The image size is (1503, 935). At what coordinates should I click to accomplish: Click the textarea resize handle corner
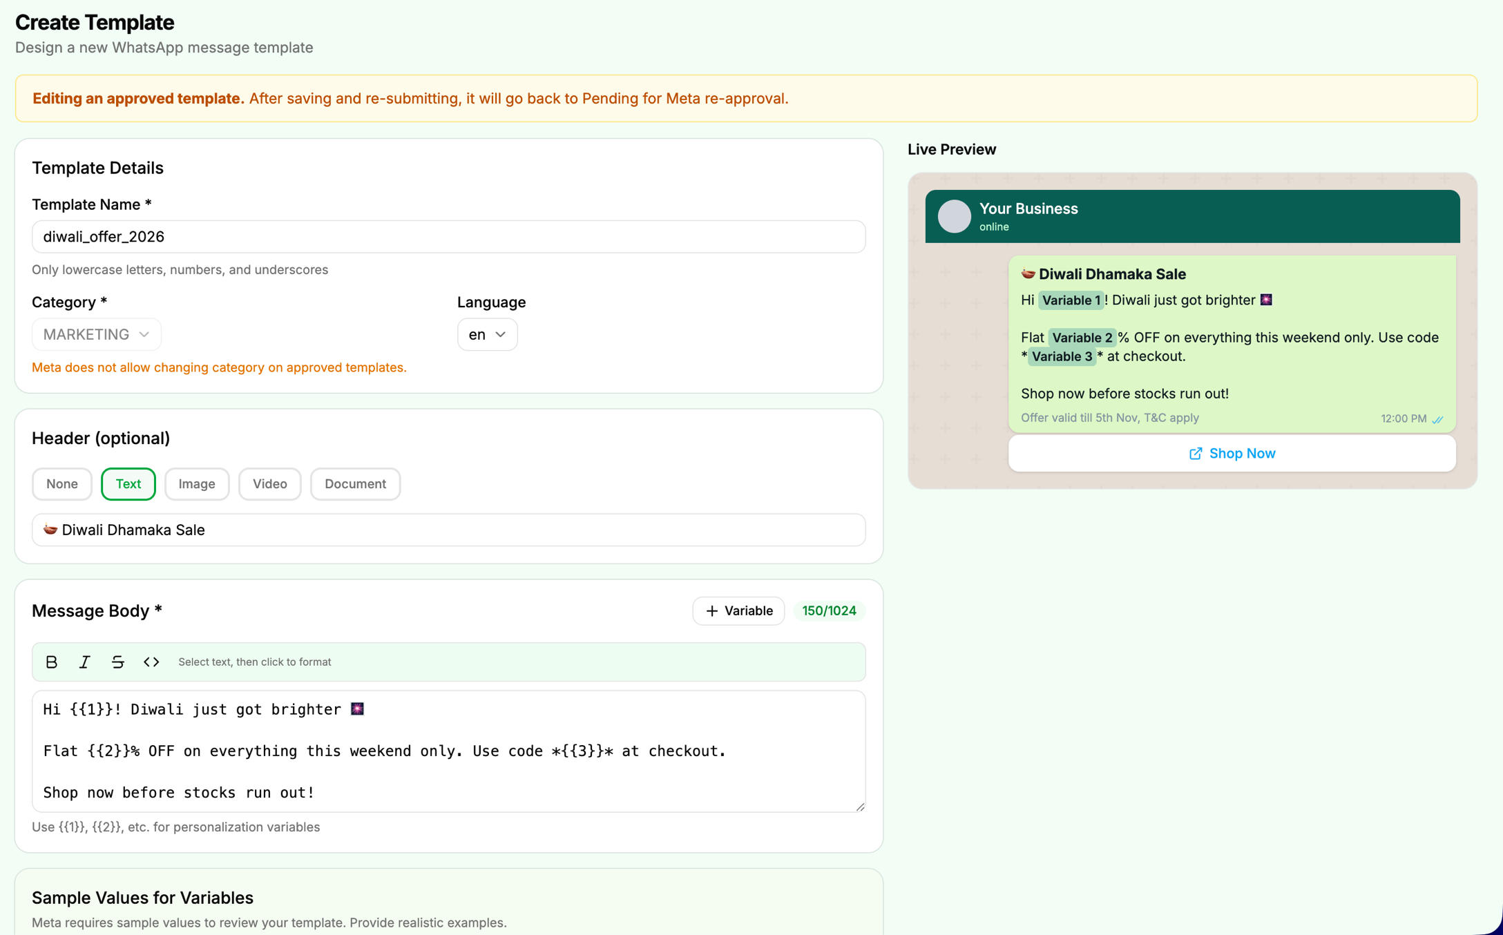point(860,807)
